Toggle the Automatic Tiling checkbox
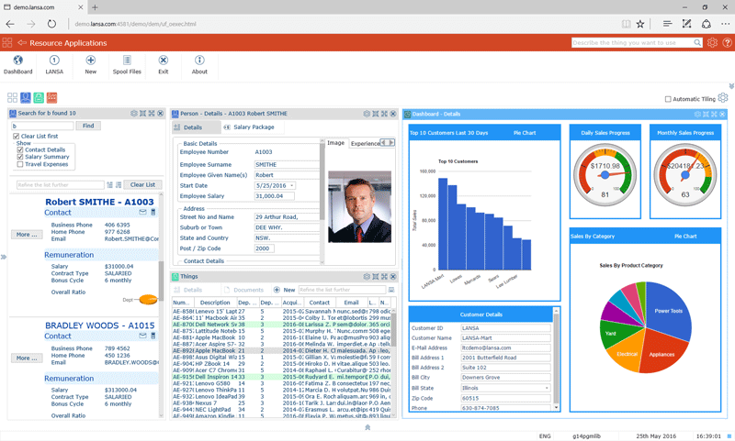Viewport: 735px width, 441px height. (668, 99)
